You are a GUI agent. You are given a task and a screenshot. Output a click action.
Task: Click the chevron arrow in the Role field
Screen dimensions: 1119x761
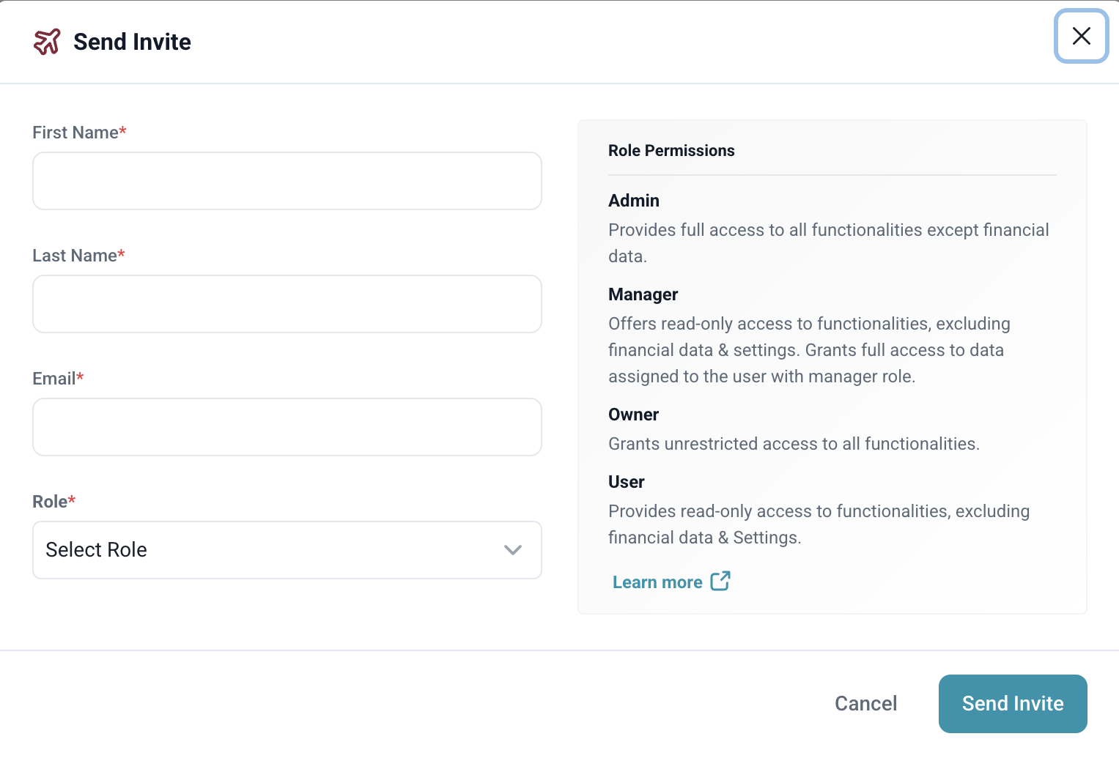[x=513, y=550]
